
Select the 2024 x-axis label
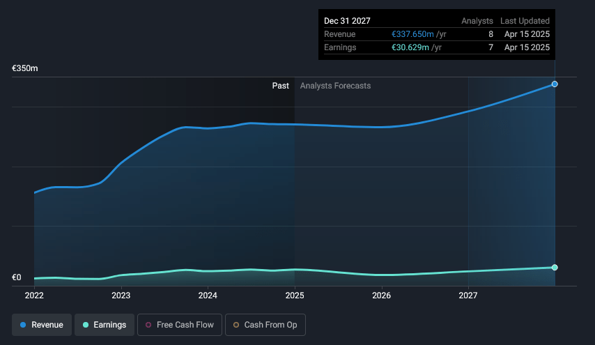208,295
